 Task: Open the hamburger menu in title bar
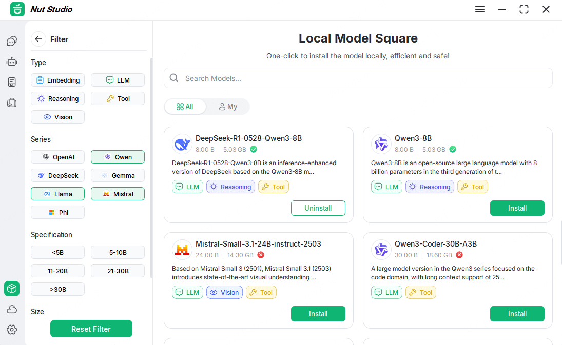click(x=480, y=9)
